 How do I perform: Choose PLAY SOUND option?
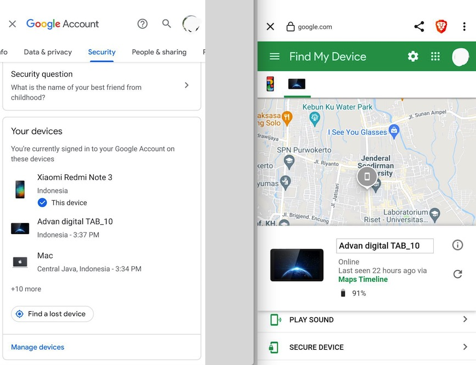click(366, 320)
